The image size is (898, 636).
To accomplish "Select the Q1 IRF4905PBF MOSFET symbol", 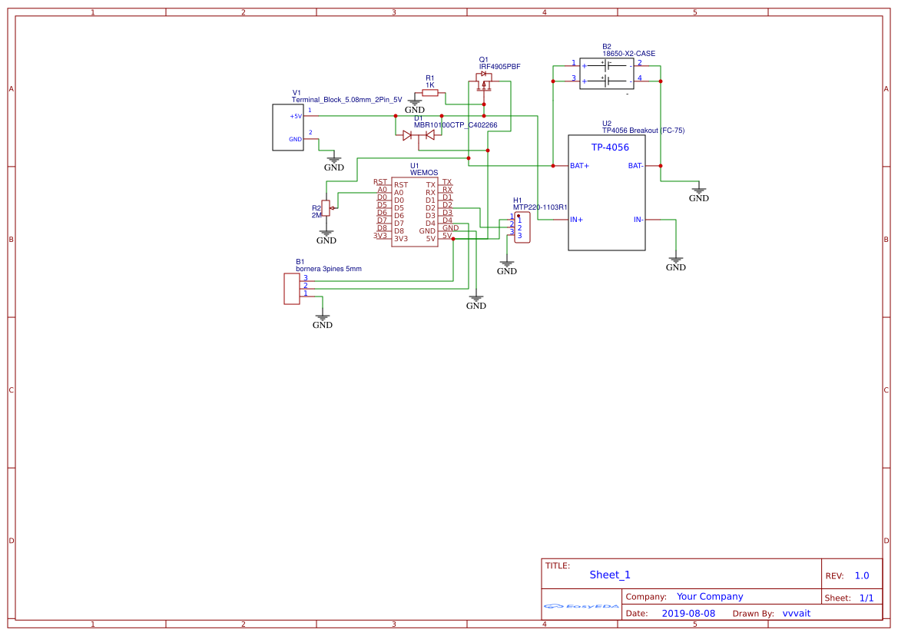I will [484, 82].
